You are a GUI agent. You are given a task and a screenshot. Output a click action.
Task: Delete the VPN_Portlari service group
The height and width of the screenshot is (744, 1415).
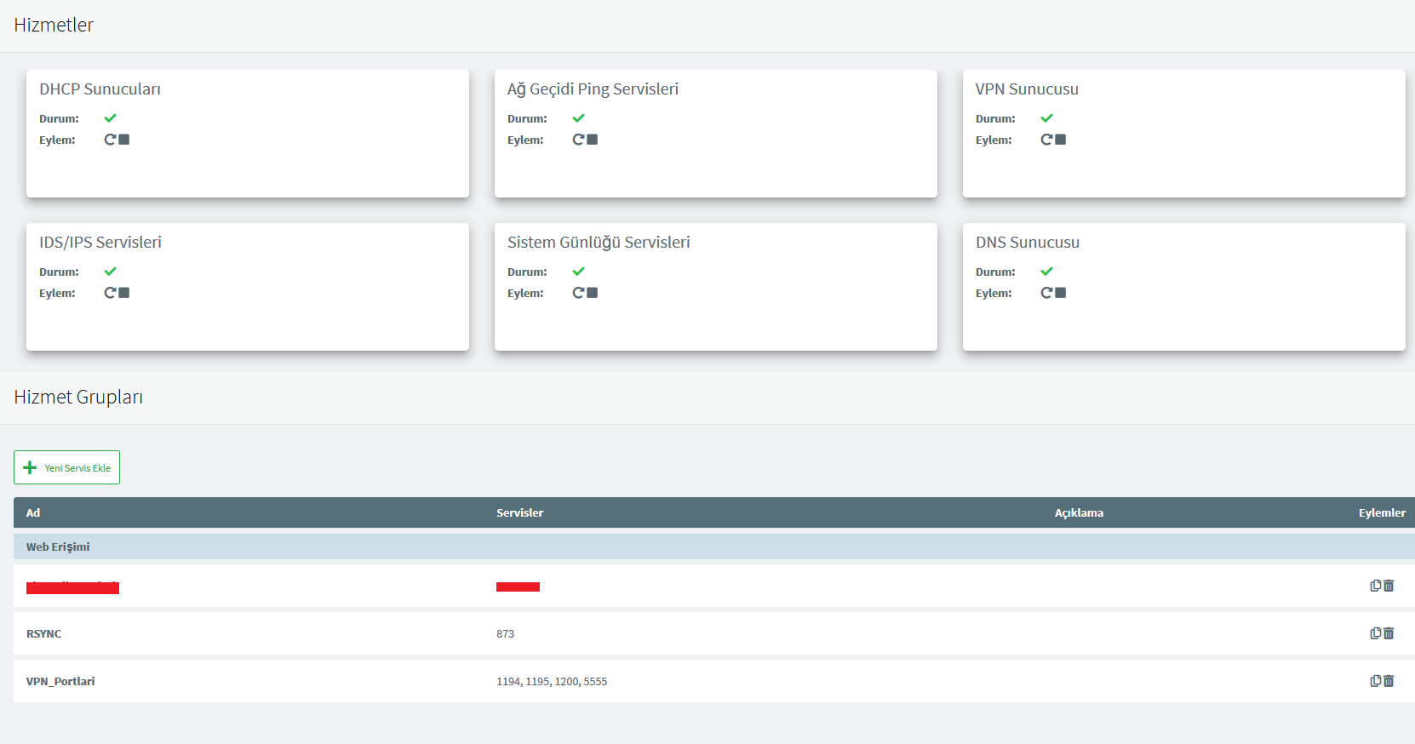pos(1389,681)
